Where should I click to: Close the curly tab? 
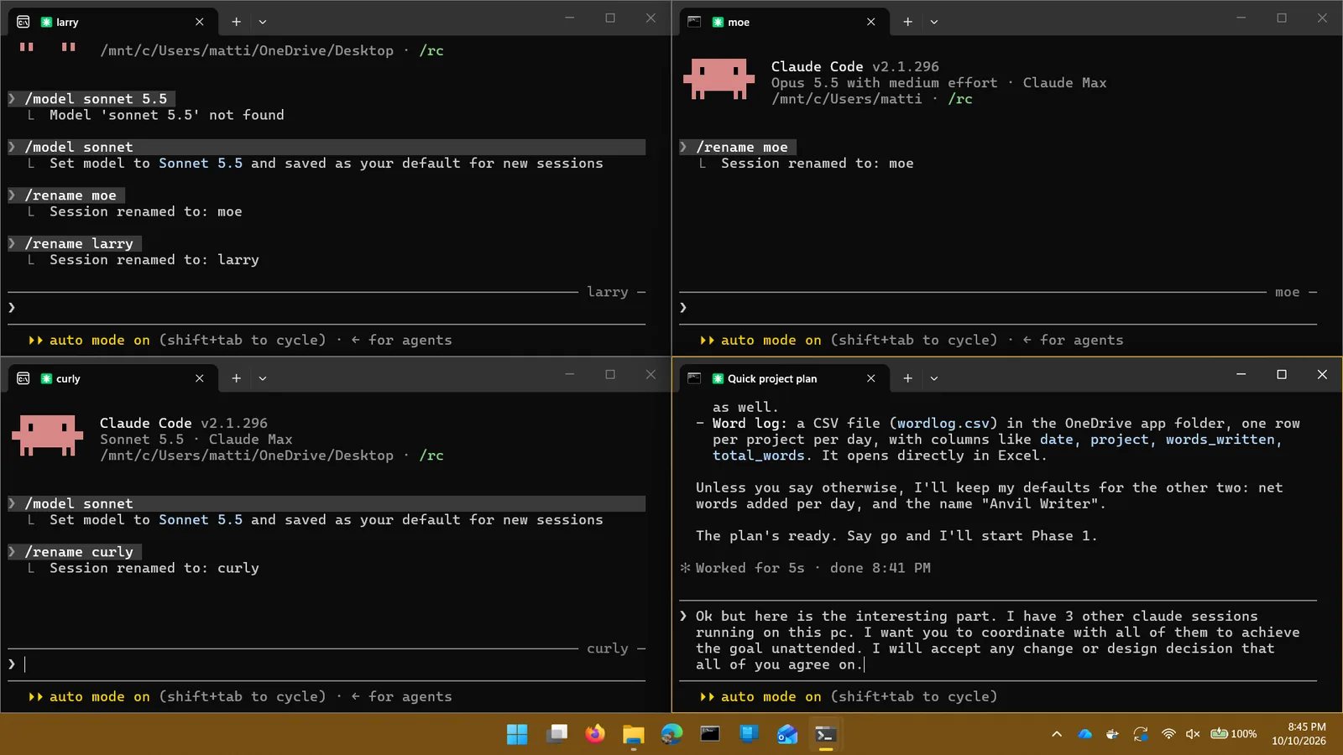pyautogui.click(x=200, y=378)
